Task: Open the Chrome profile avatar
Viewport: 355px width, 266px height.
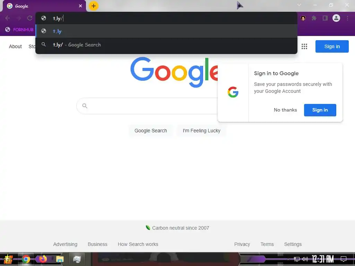Action: click(x=336, y=18)
